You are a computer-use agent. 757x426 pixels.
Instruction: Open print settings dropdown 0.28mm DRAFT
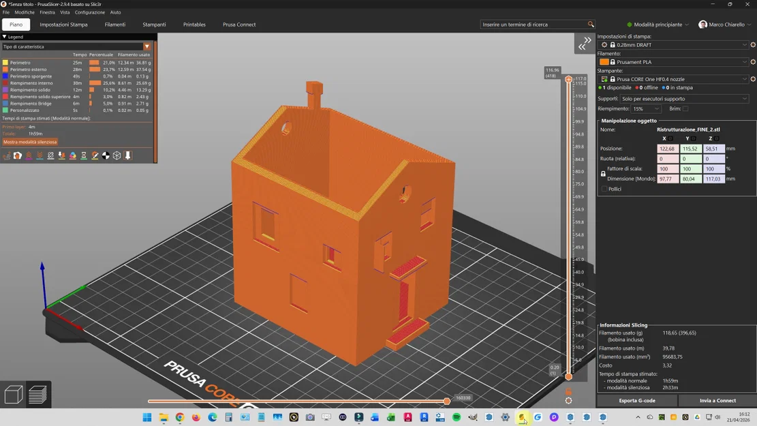pos(673,45)
